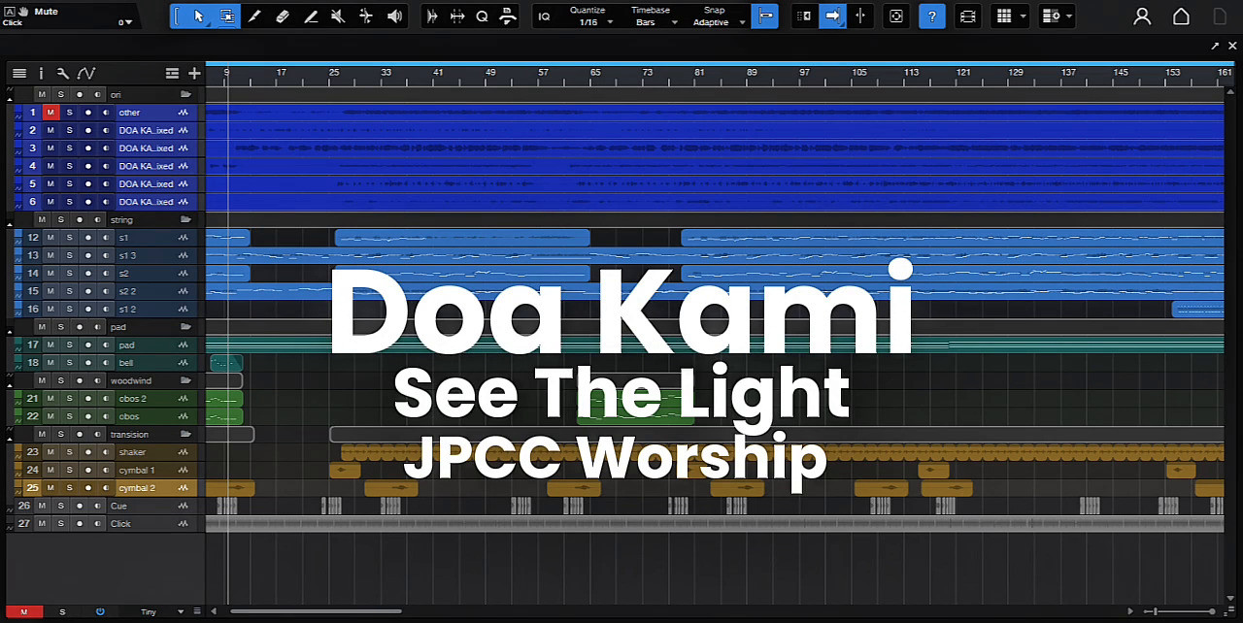This screenshot has width=1243, height=623.
Task: Open the video player film icon
Action: [967, 16]
